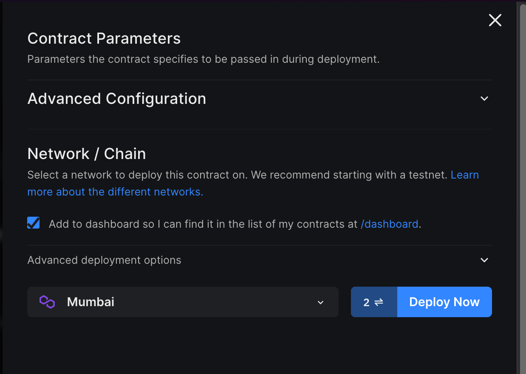
Task: Follow the /dashboard link
Action: pos(389,224)
